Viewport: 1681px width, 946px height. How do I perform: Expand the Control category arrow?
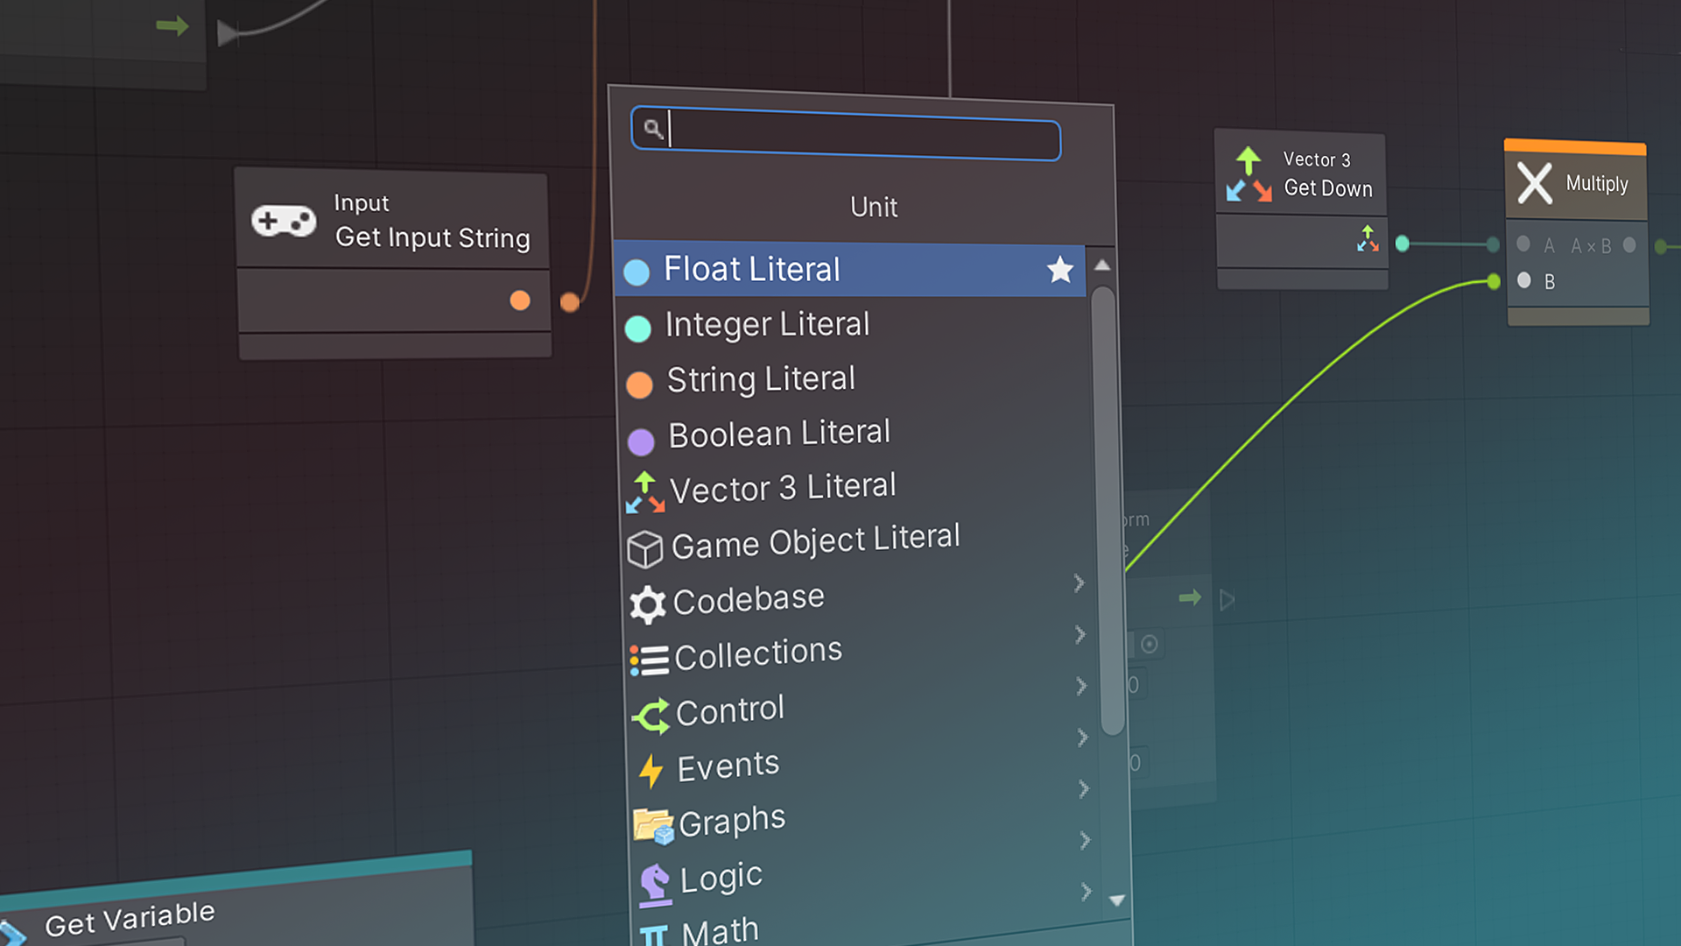1082,686
